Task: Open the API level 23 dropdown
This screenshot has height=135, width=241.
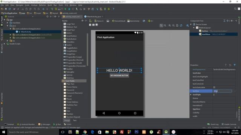Action: pos(151,21)
